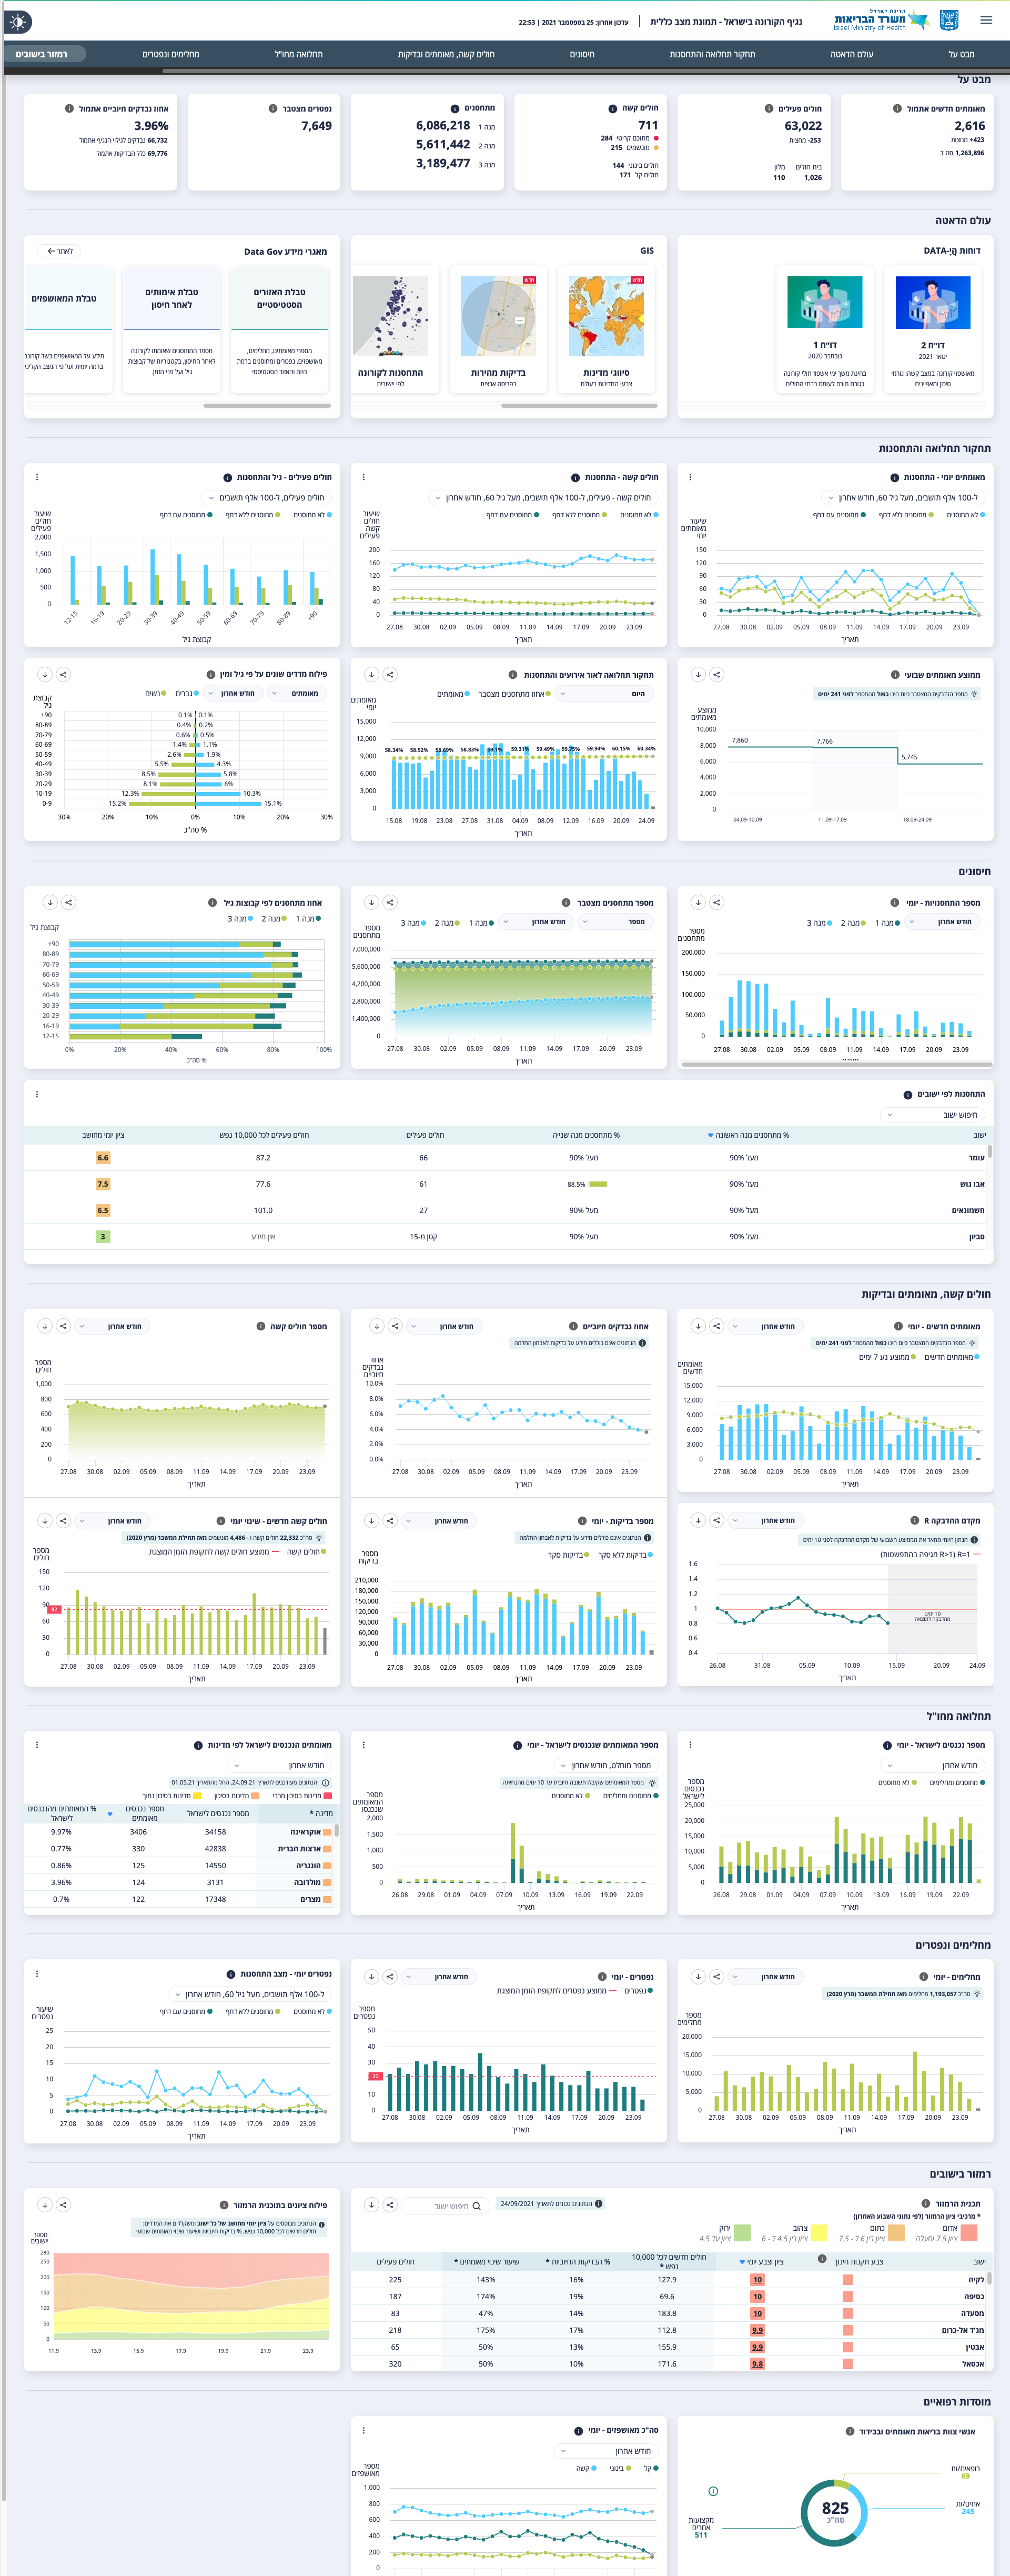
Task: Download the פילוח מדדים שונים על פי גיל ומין chart
Action: coord(45,674)
